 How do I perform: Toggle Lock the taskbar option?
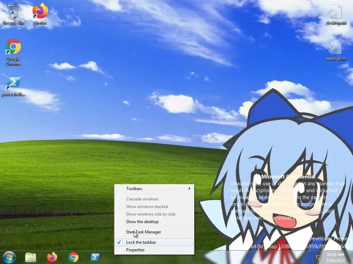[x=154, y=242]
